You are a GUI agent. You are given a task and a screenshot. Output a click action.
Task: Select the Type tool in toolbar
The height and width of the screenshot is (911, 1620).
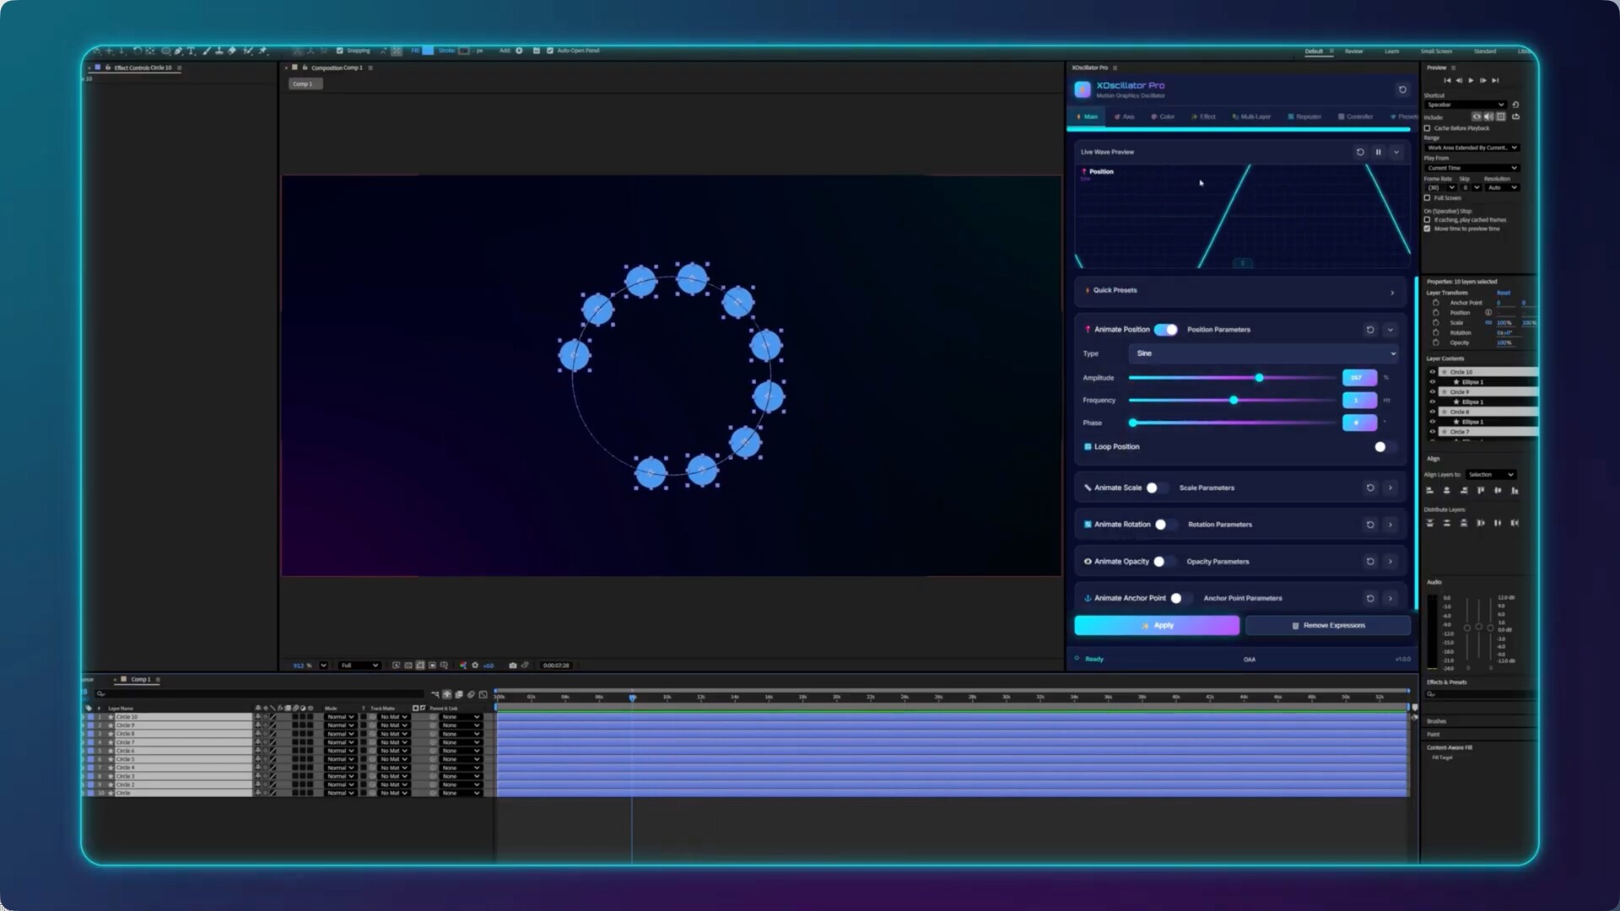[191, 51]
